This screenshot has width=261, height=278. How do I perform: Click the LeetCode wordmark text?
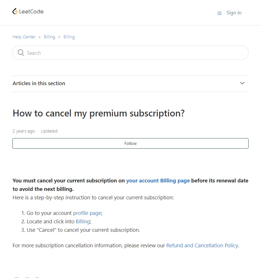click(x=31, y=12)
